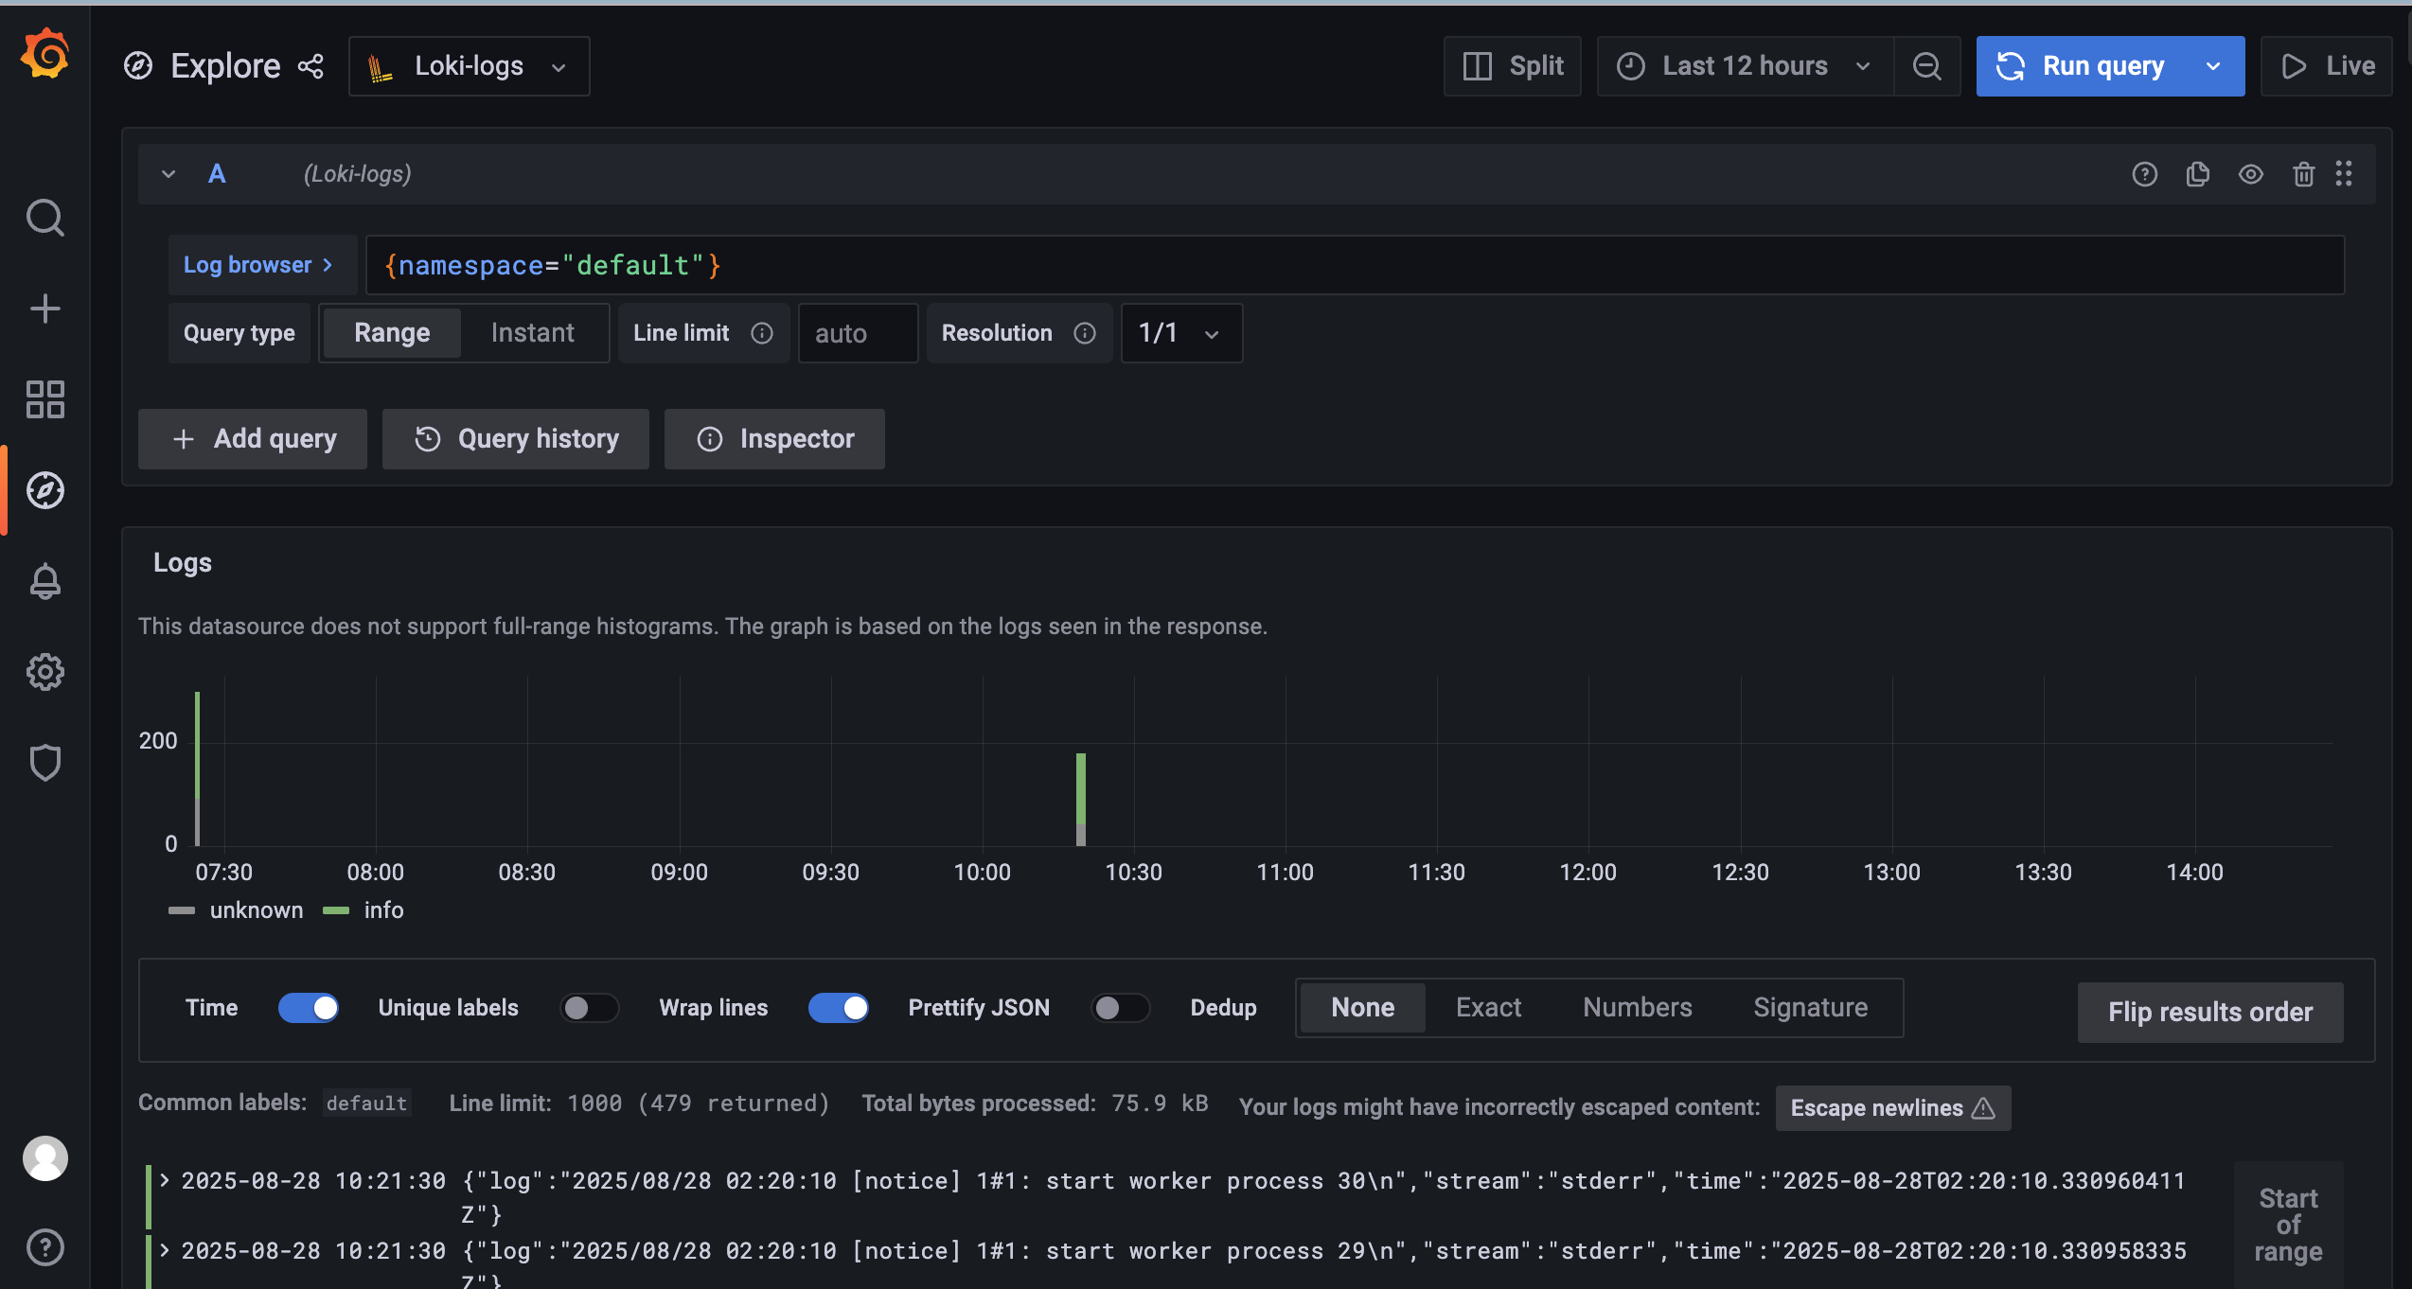
Task: Turn on Prettify JSON switch
Action: (1120, 1008)
